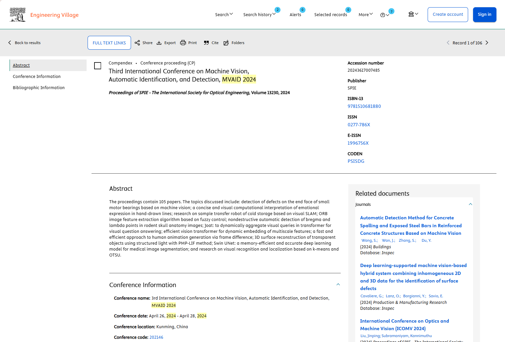
Task: Click author link Savio, E.
Action: tap(436, 296)
